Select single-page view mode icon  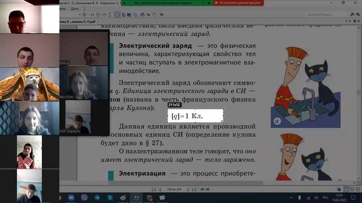coord(346,189)
